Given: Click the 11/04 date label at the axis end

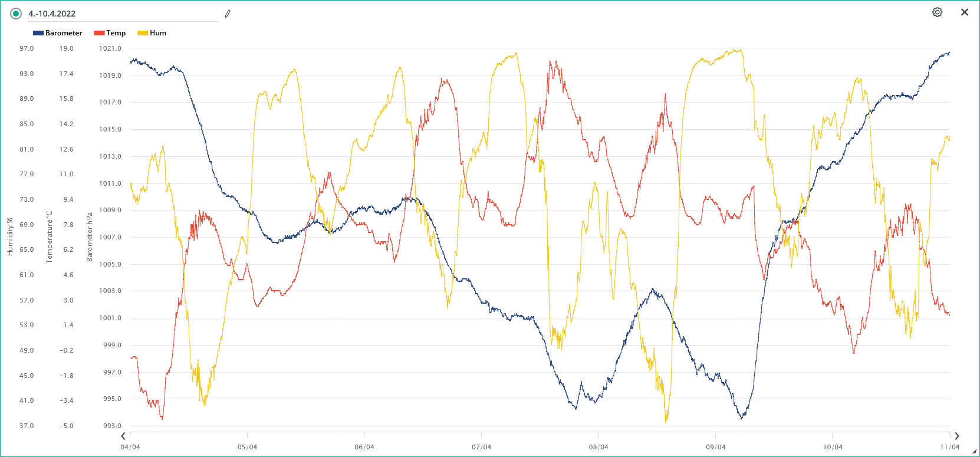Looking at the screenshot, I should coord(949,447).
